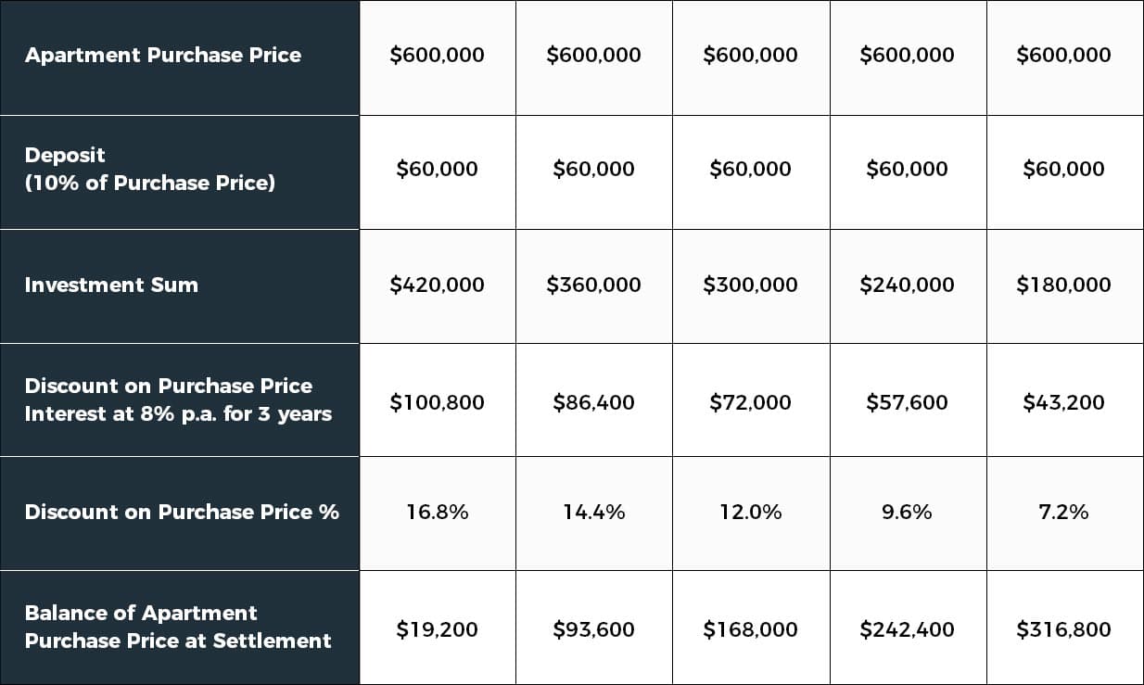The height and width of the screenshot is (685, 1144).
Task: Click the Balance of Apartment Purchase Price label
Action: click(179, 628)
